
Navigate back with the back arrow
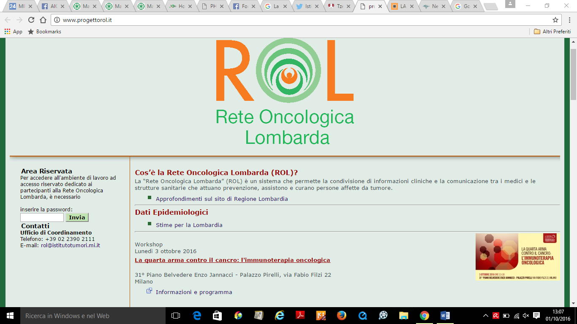[8, 20]
